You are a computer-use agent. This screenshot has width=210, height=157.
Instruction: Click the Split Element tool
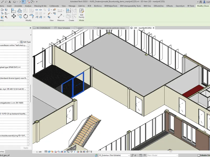pyautogui.click(x=37, y=10)
